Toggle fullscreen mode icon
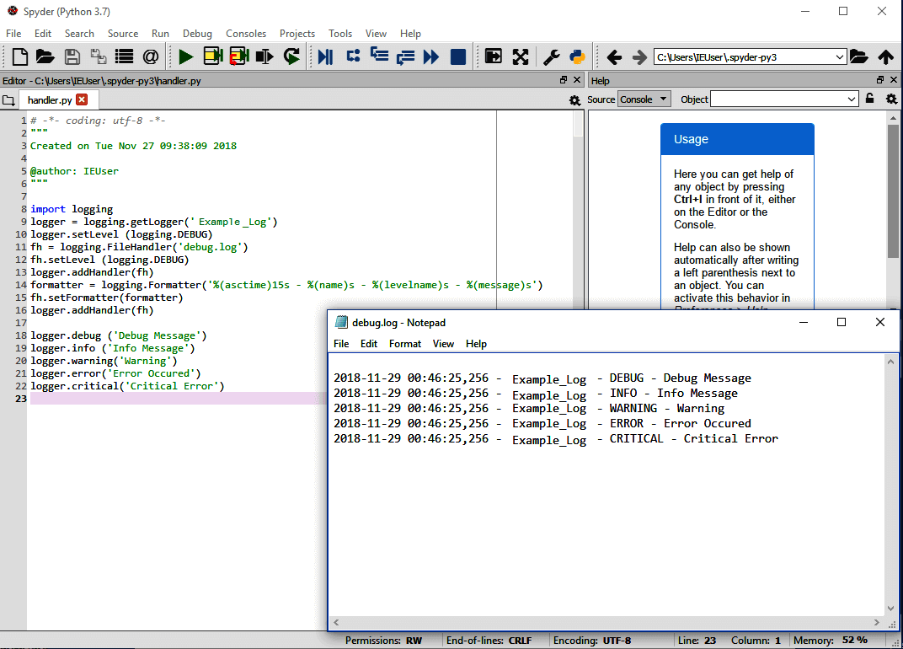Viewport: 903px width, 649px height. pyautogui.click(x=520, y=56)
